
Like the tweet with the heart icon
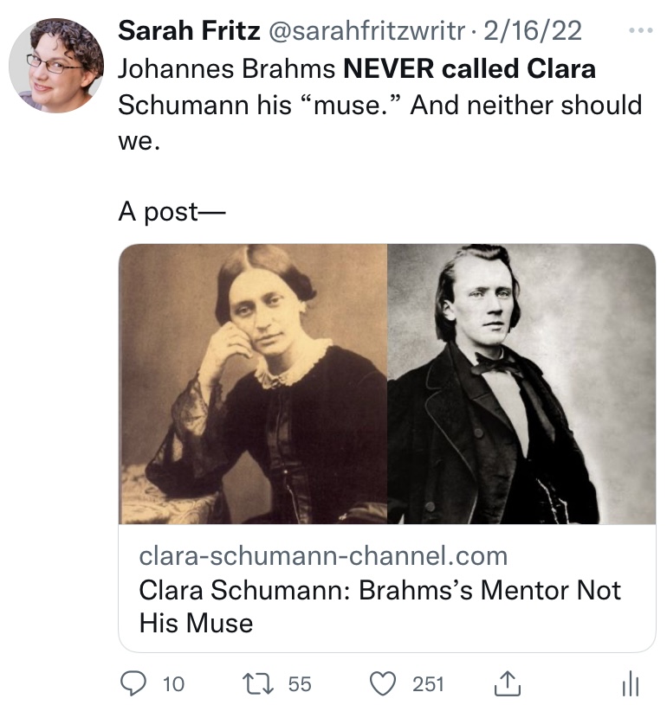(x=383, y=684)
